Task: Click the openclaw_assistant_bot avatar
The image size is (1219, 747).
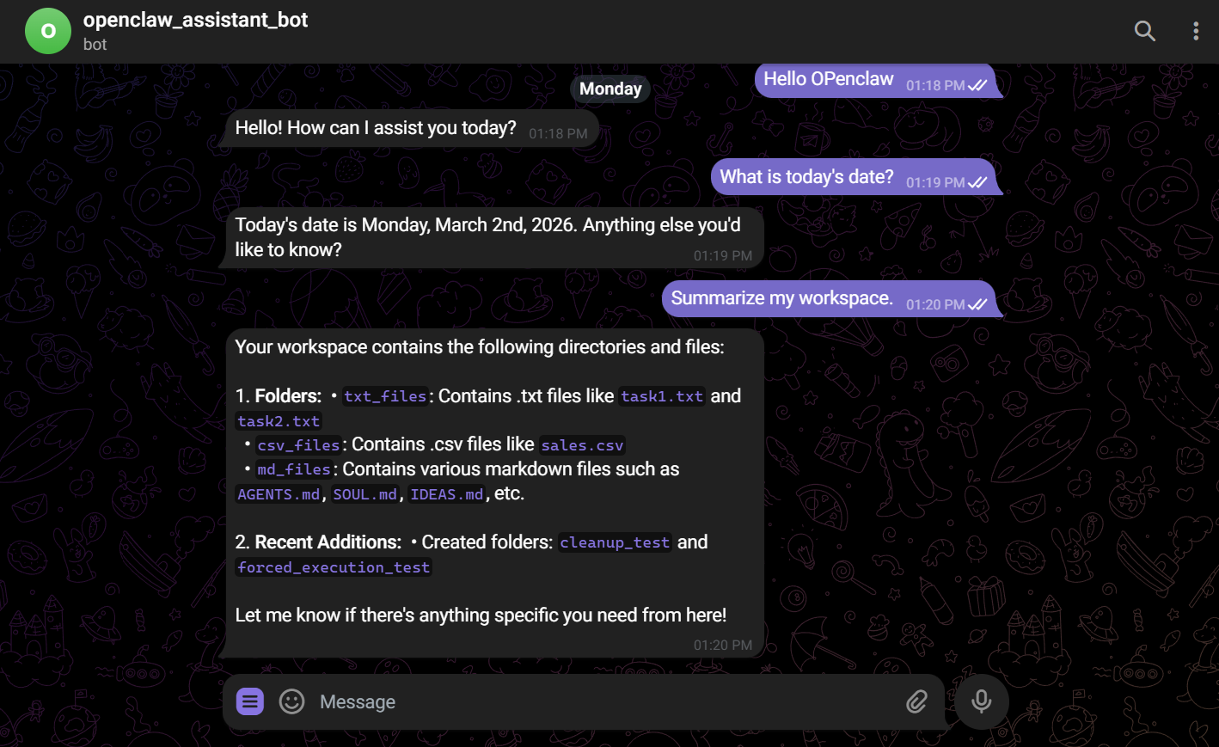Action: (48, 31)
